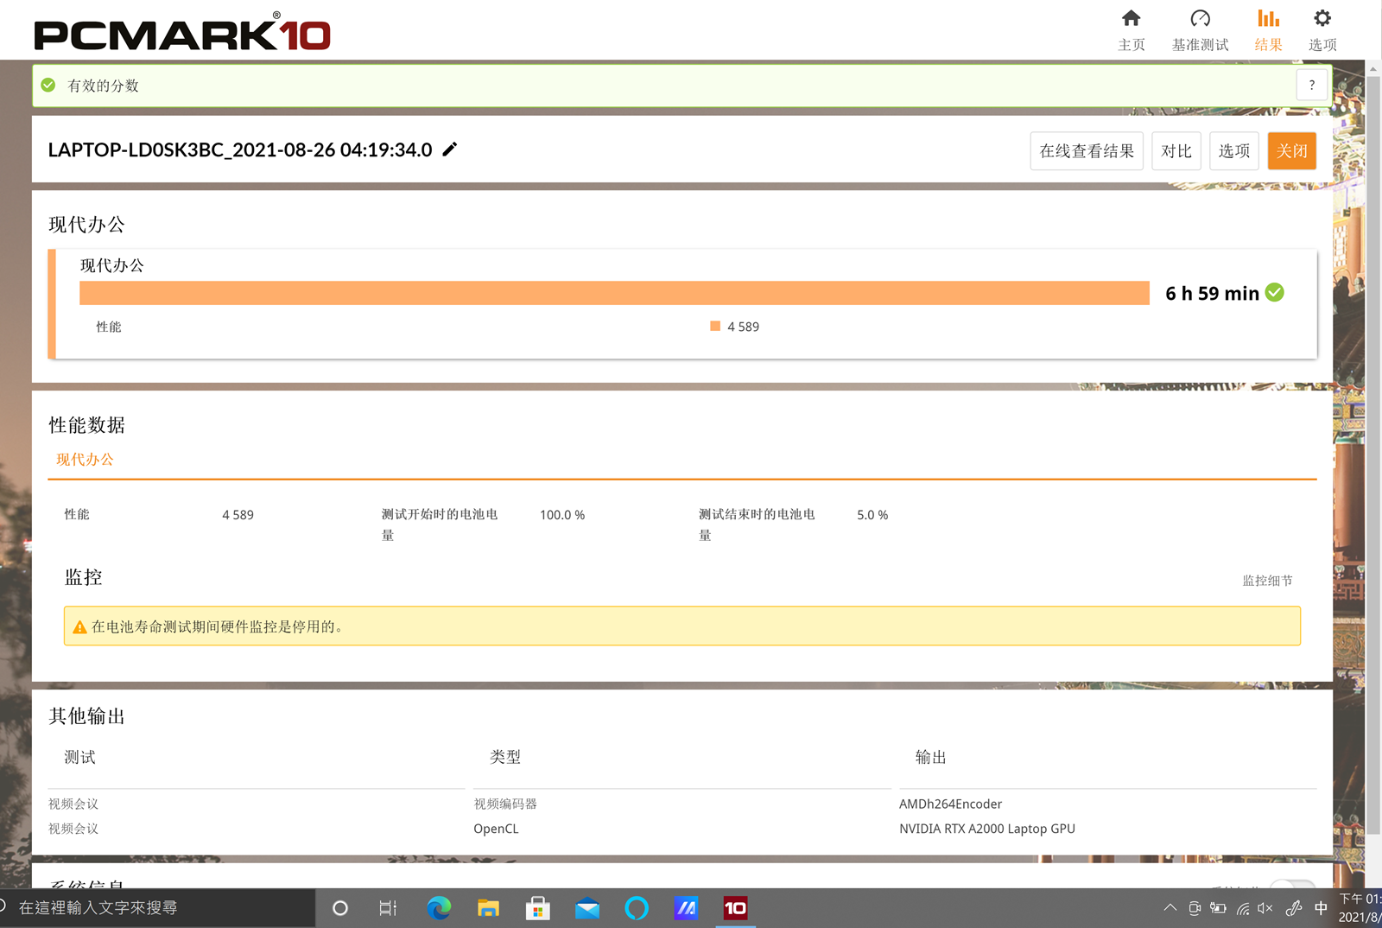Expand the system tray hidden icons chevron
The height and width of the screenshot is (928, 1382).
[1170, 908]
